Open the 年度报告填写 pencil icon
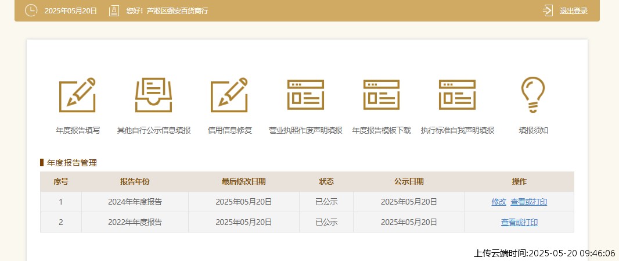 [77, 95]
